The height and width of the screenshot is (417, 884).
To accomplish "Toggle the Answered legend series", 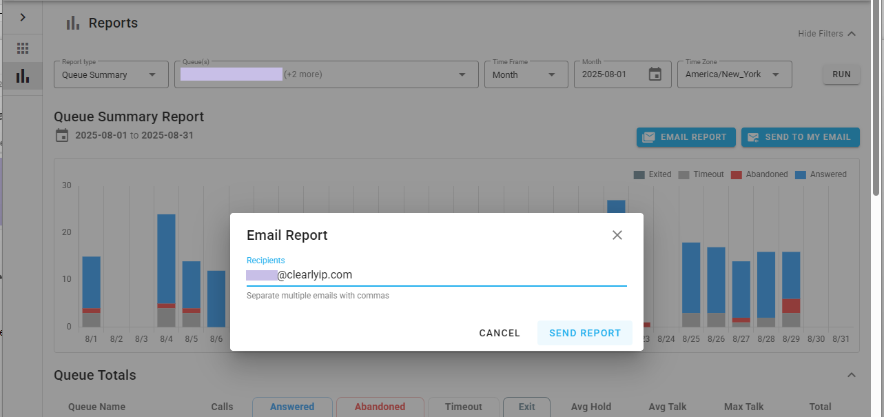I will 821,174.
